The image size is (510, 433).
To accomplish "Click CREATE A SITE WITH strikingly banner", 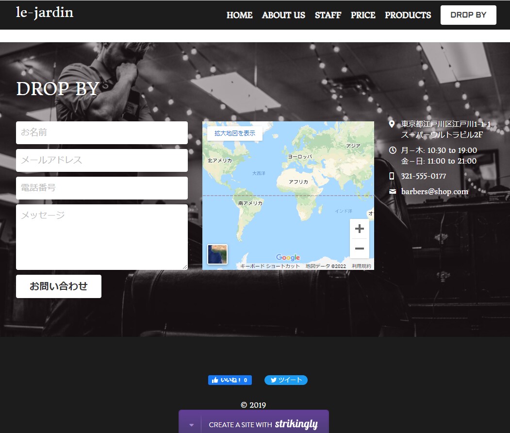I will click(x=263, y=424).
